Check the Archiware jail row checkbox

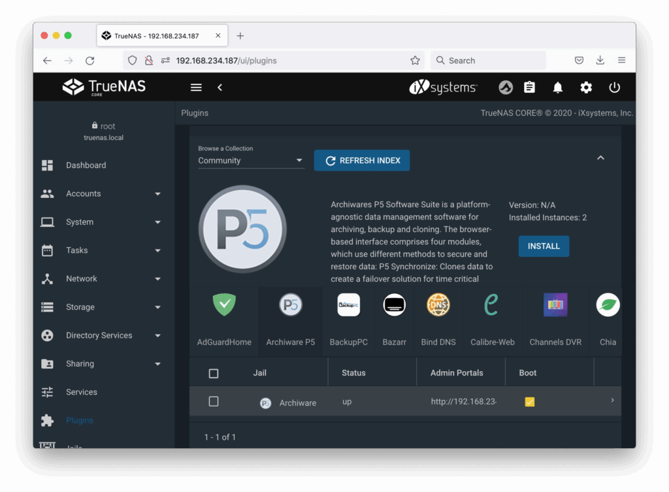[214, 402]
